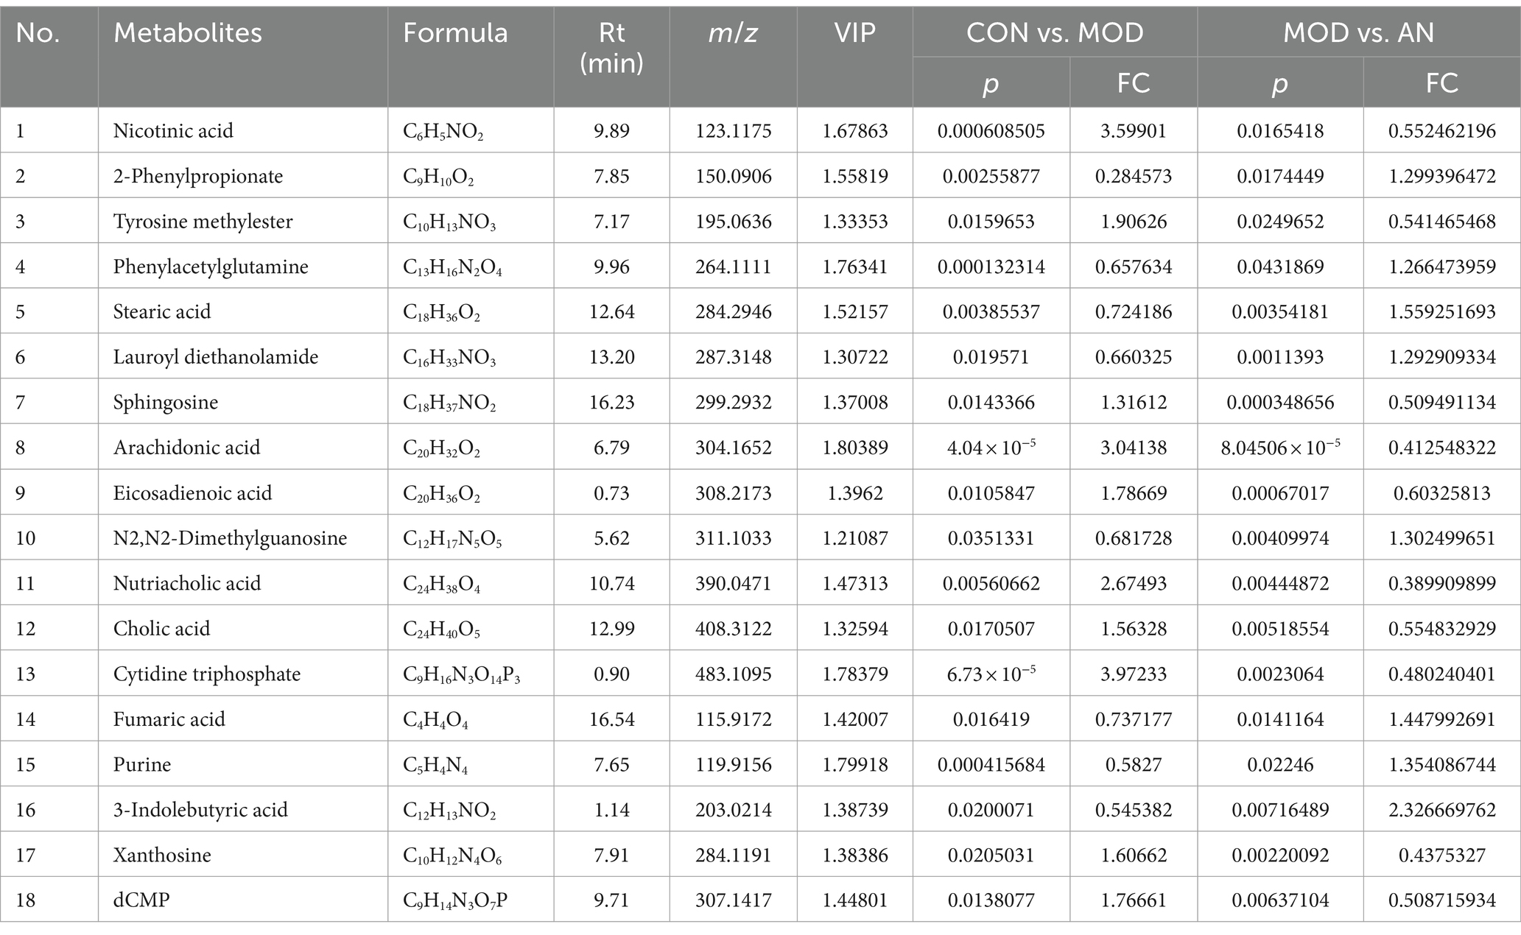Select the Stearic acid cell
Image resolution: width=1521 pixels, height=935 pixels.
[x=162, y=312]
